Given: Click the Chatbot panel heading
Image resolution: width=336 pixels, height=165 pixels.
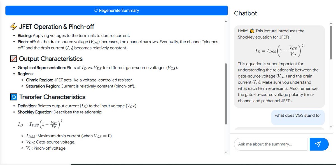Looking at the screenshot, I should (x=245, y=13).
